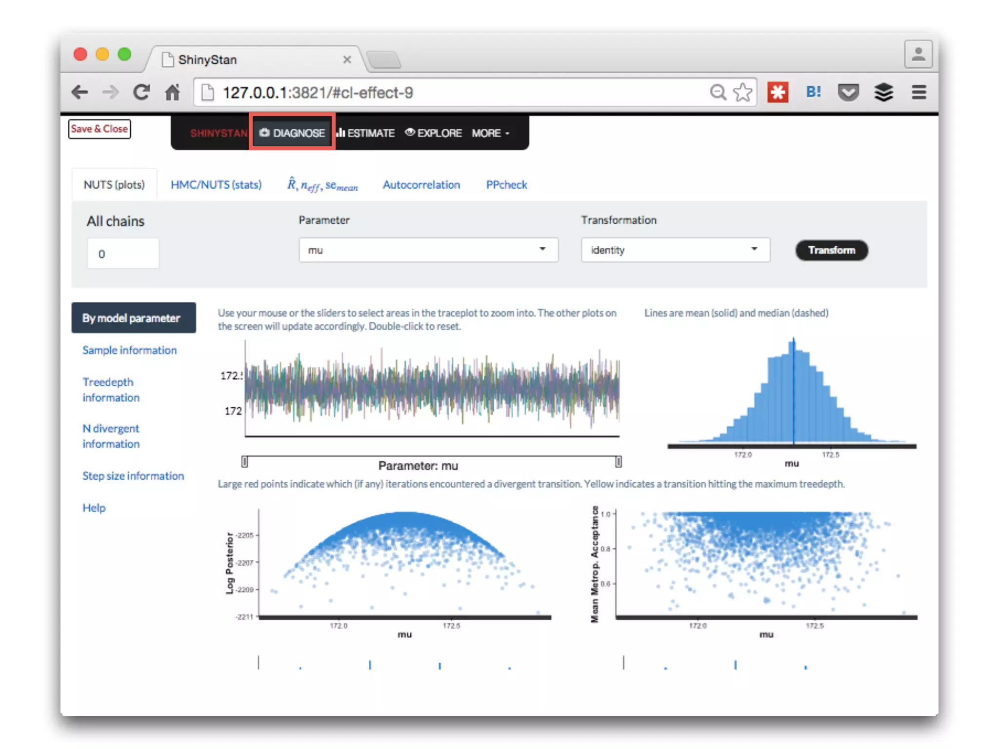Image resolution: width=999 pixels, height=749 pixels.
Task: Click the All chains number field
Action: [123, 254]
